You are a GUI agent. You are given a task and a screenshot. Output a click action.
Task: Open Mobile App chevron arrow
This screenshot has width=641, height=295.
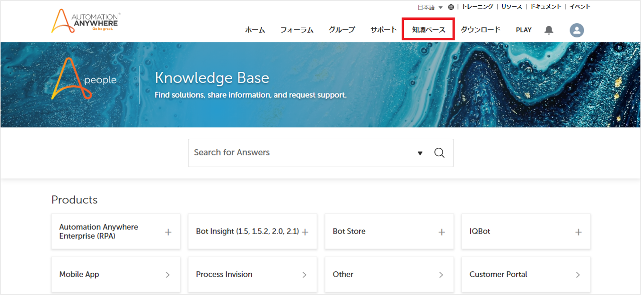pos(167,275)
